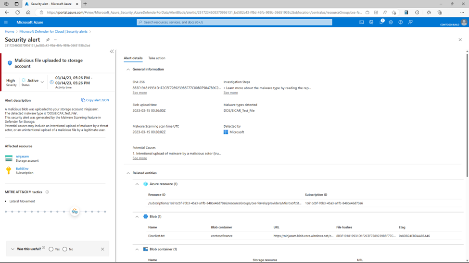Open the Help question mark icon
Screen dimensions: 469x263
click(401, 22)
